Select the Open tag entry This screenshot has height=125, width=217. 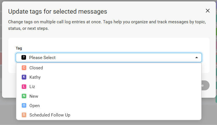tap(109, 105)
